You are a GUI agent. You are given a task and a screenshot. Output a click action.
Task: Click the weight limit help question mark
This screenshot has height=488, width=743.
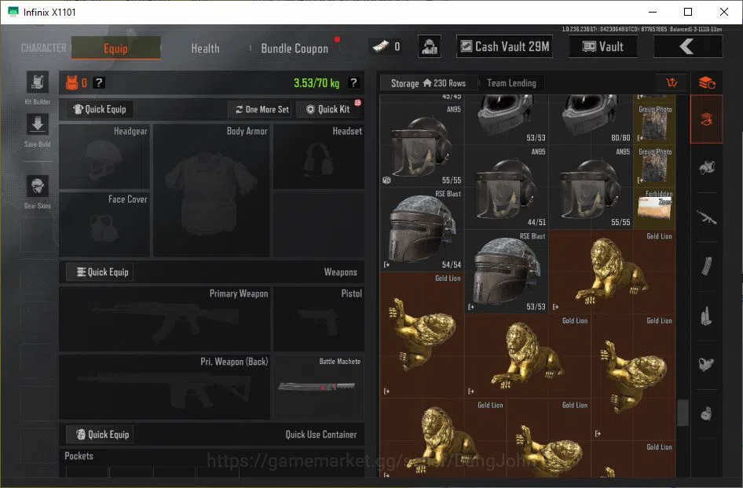click(353, 83)
